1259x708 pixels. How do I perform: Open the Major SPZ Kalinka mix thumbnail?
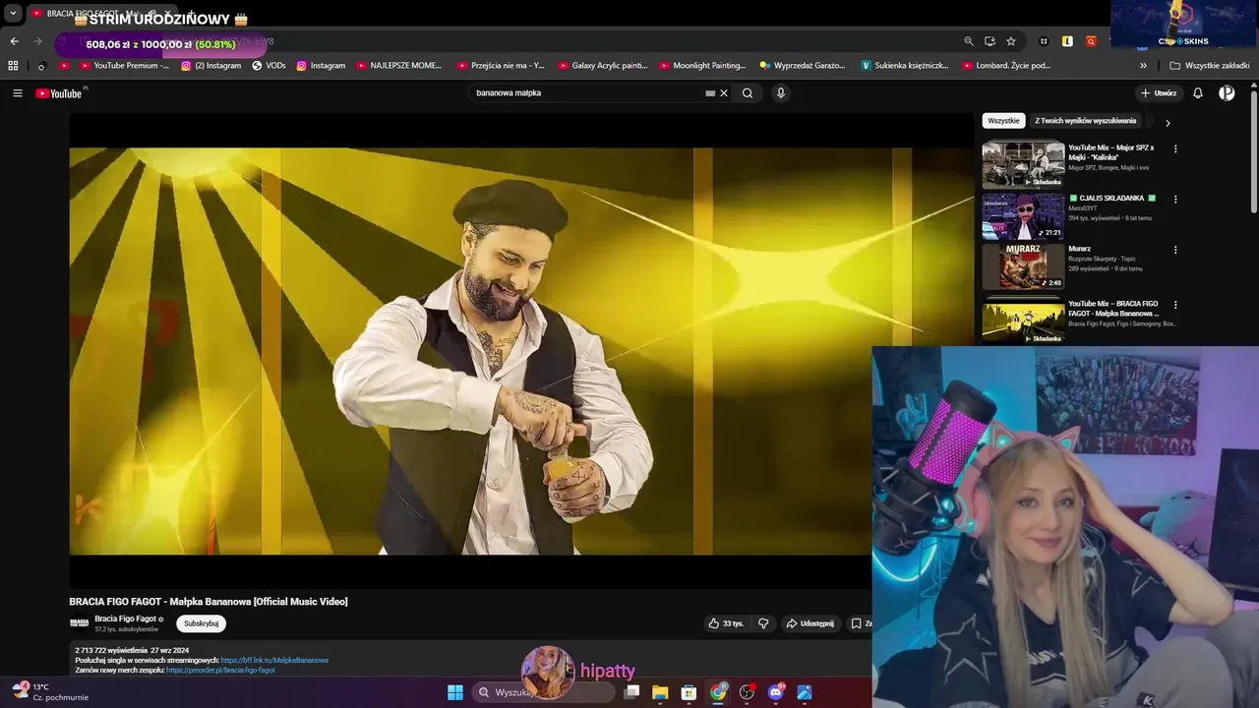click(x=1023, y=165)
